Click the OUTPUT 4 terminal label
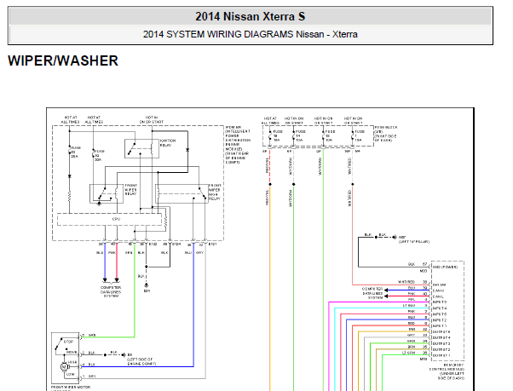Image resolution: width=513 pixels, height=391 pixels. (x=441, y=337)
